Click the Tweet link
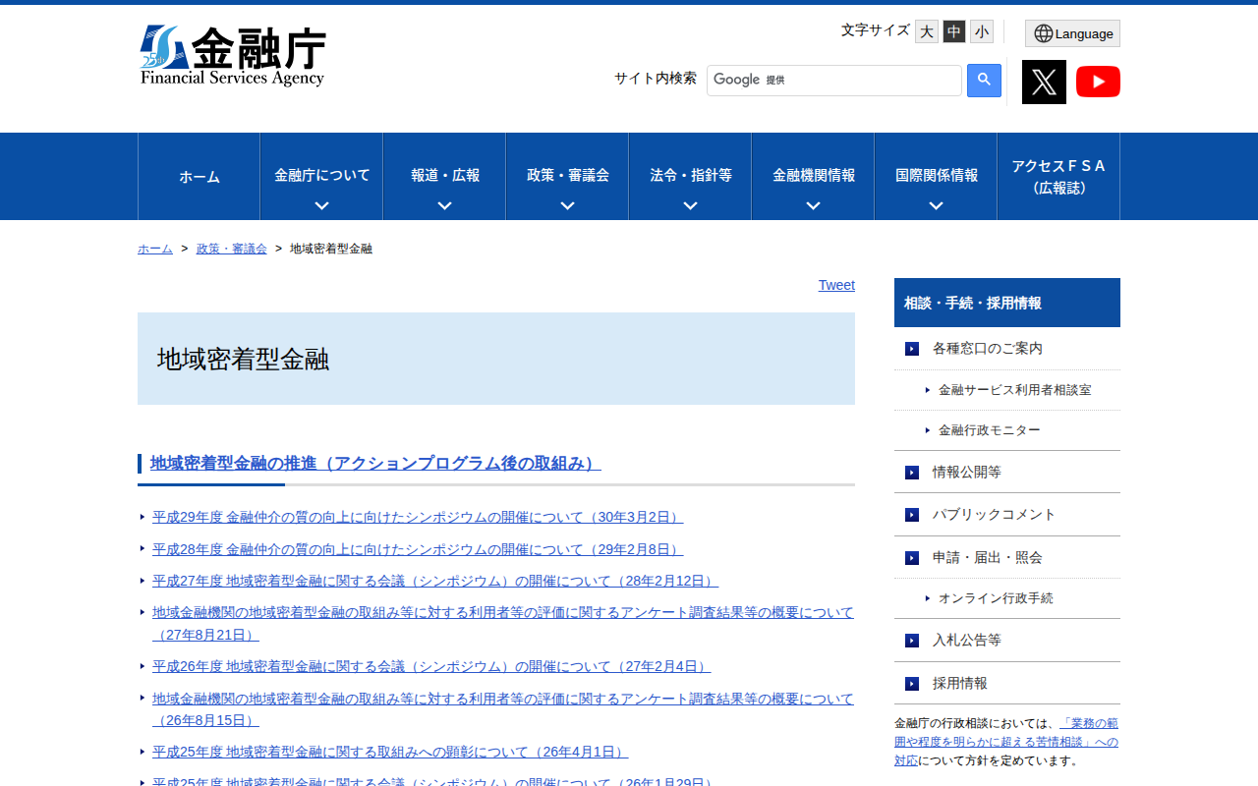Screen dimensions: 1258x786 tap(836, 285)
